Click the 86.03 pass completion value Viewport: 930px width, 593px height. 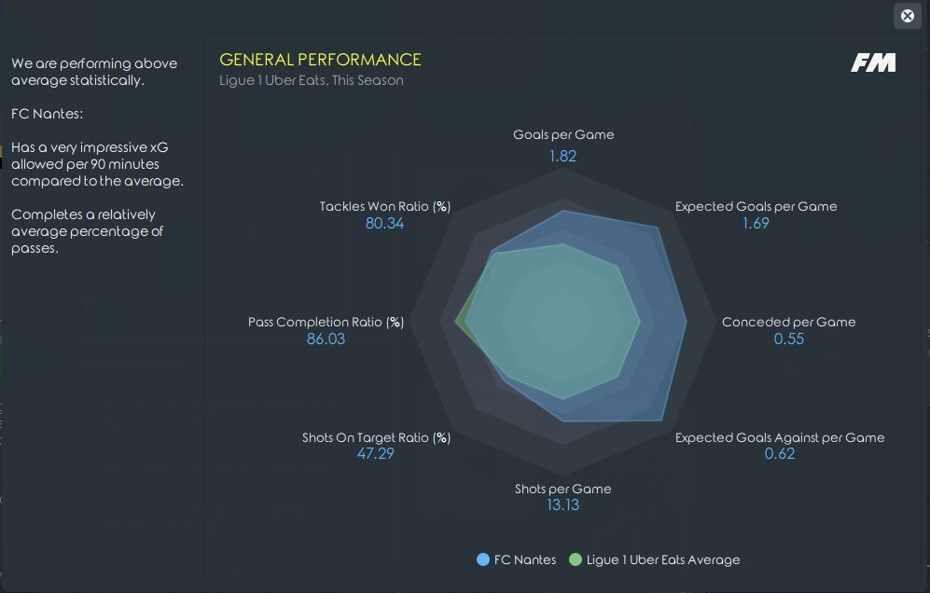[x=326, y=338]
